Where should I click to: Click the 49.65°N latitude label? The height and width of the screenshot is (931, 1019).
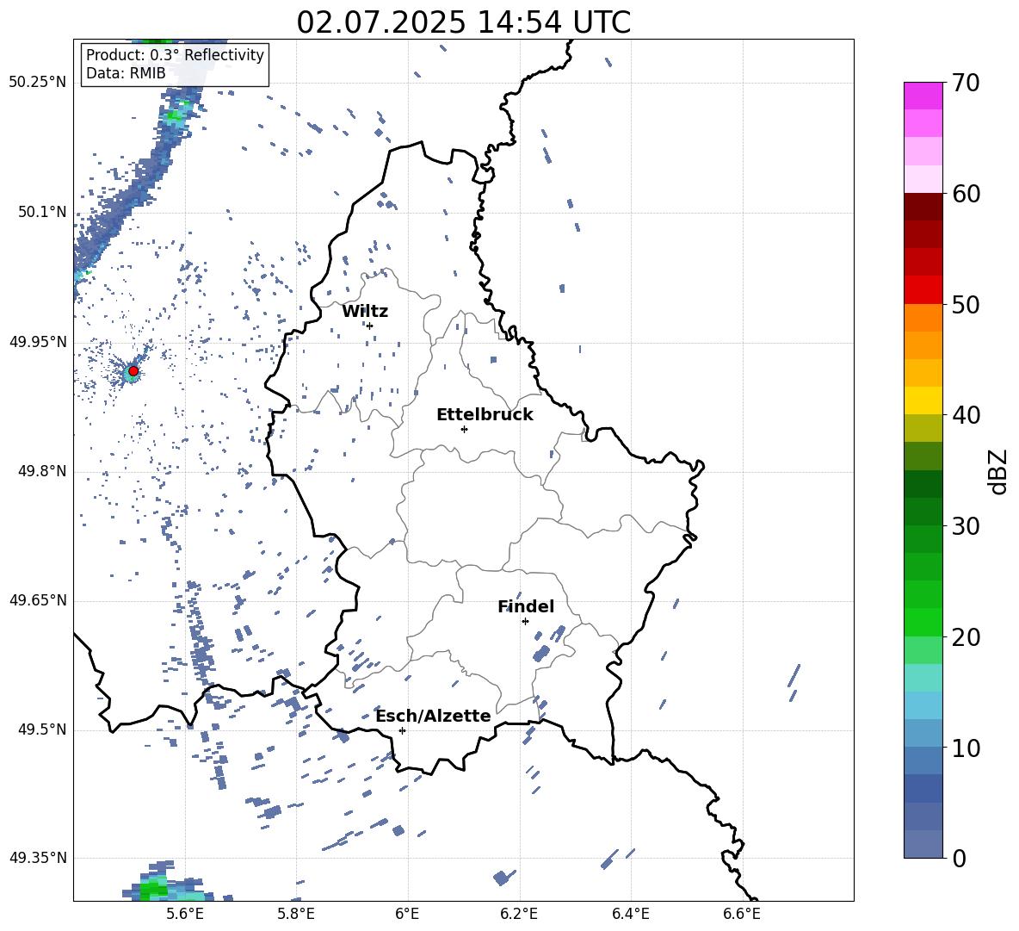click(38, 599)
